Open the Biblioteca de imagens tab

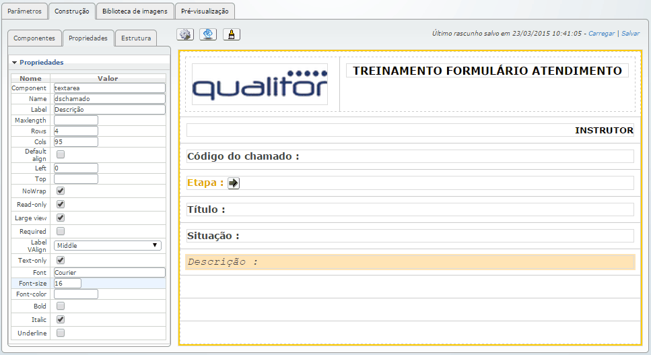(x=135, y=11)
